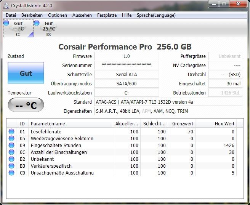Click the masked Seriennummer field
The height and width of the screenshot is (205, 250).
(127, 66)
